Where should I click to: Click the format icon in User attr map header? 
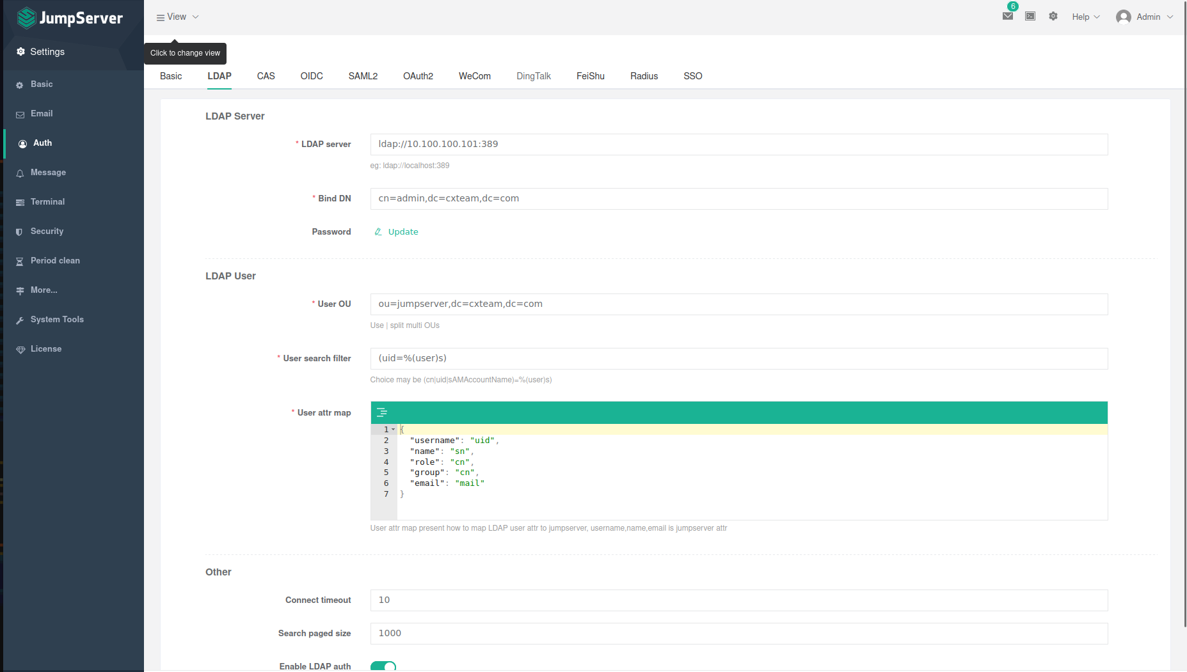point(382,412)
